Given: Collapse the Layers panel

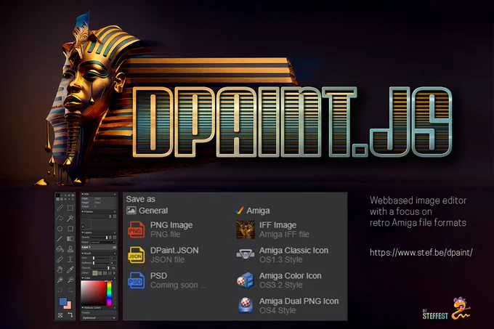Looking at the screenshot, I should [83, 232].
